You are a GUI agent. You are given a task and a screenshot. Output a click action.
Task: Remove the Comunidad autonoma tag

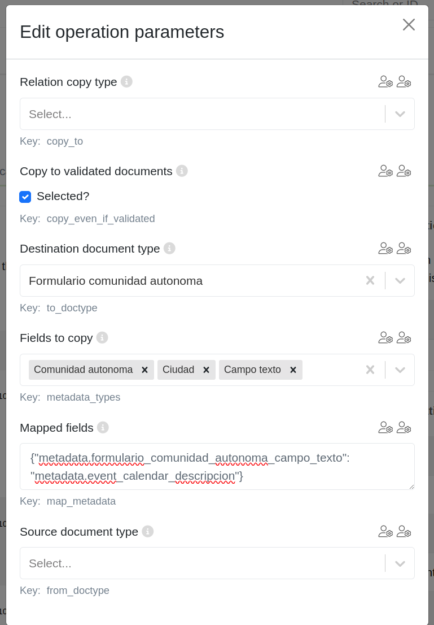pos(144,370)
